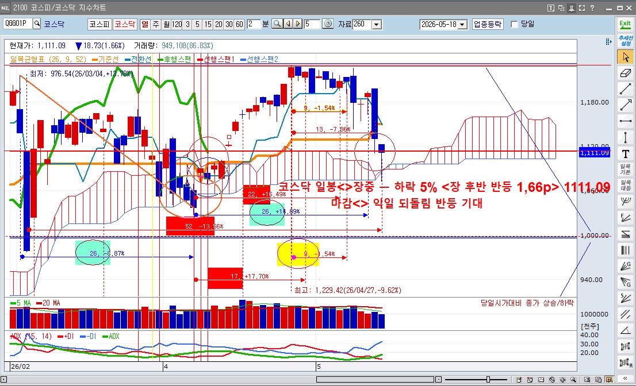Click the bottom horizontal chart scrollbar
The width and height of the screenshot is (636, 386).
375,380
